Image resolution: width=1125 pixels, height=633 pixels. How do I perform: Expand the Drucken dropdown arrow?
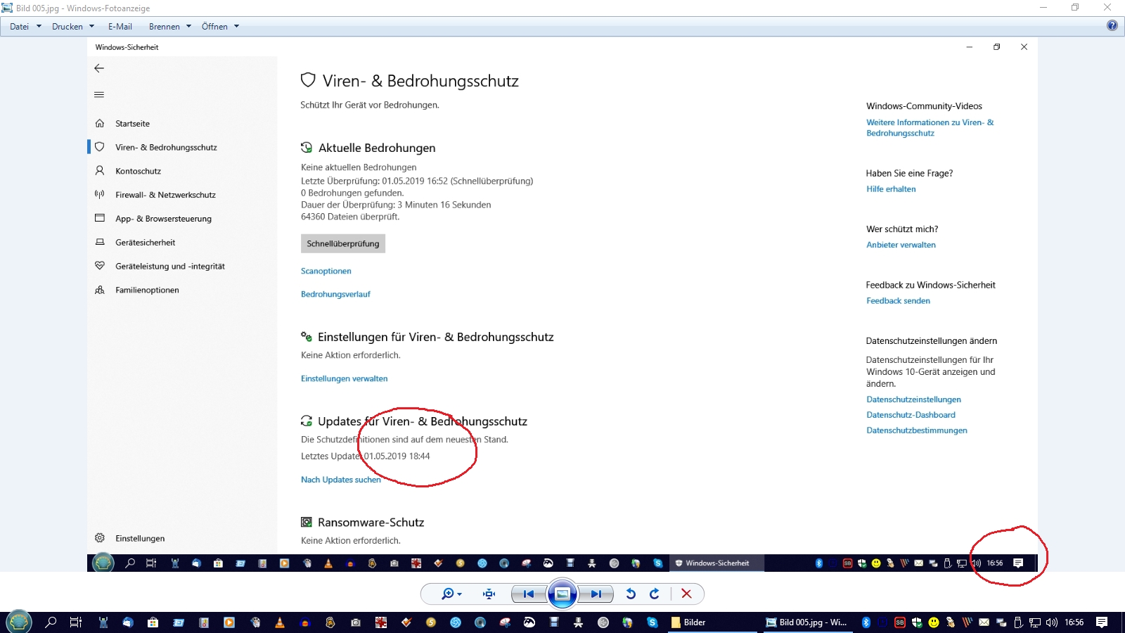tap(91, 27)
